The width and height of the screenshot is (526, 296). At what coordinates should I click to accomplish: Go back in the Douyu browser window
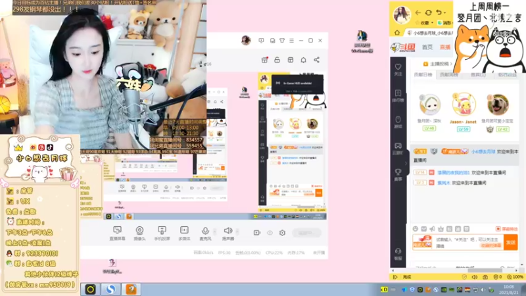pos(418,12)
